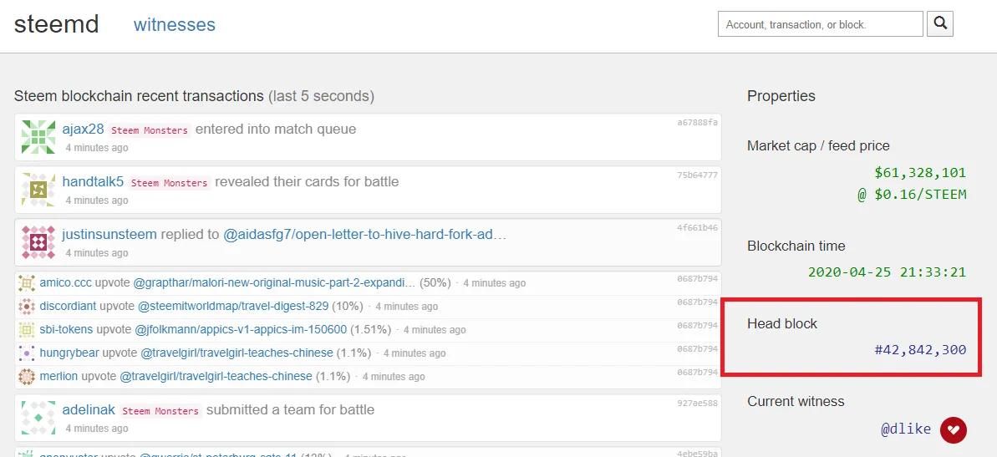Open sbi-tokens account link
The height and width of the screenshot is (457, 997).
66,329
